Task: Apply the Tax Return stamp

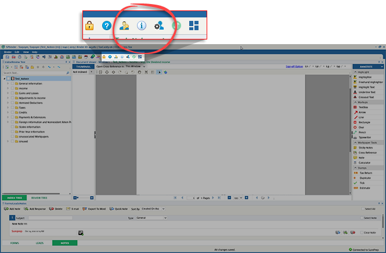Action: 366,173
